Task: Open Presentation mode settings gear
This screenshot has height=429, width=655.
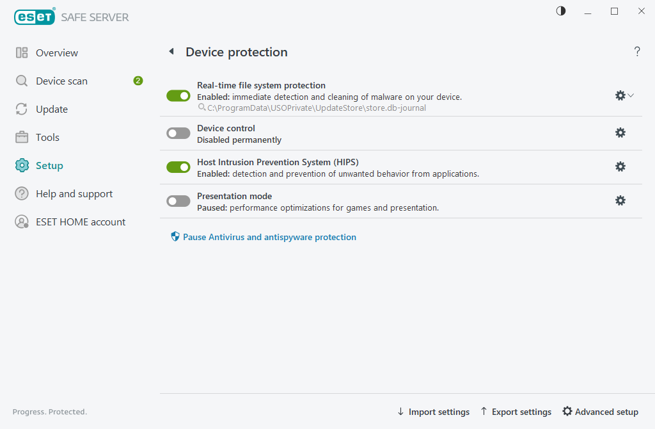Action: tap(620, 200)
